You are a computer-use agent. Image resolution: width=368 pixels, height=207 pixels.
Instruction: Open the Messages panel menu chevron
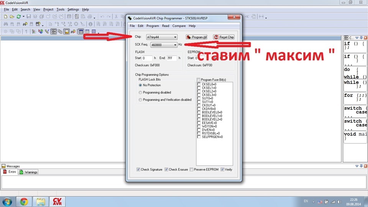[357, 166]
